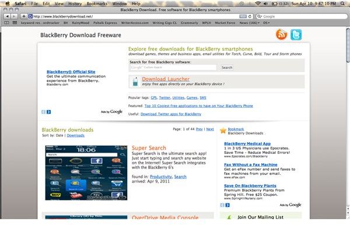The width and height of the screenshot is (350, 225).
Task: Go to Prev page of downloads
Action: (199, 129)
